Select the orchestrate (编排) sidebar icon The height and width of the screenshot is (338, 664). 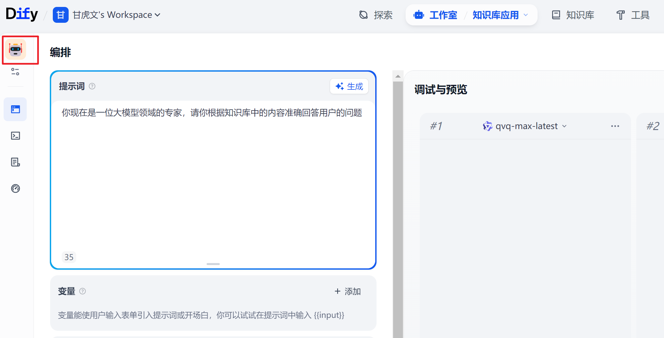click(x=16, y=109)
